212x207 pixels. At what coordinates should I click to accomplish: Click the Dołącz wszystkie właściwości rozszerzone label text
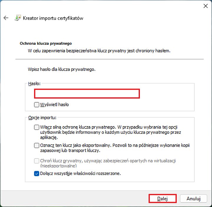point(80,173)
